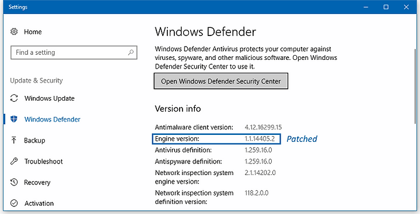Click the magnifier icon in search box
The width and height of the screenshot is (420, 214).
click(x=131, y=52)
